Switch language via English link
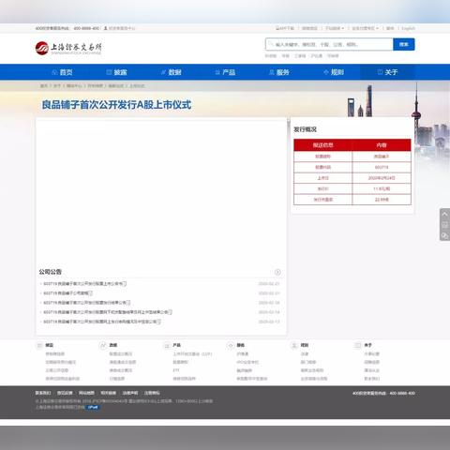 pyautogui.click(x=409, y=28)
